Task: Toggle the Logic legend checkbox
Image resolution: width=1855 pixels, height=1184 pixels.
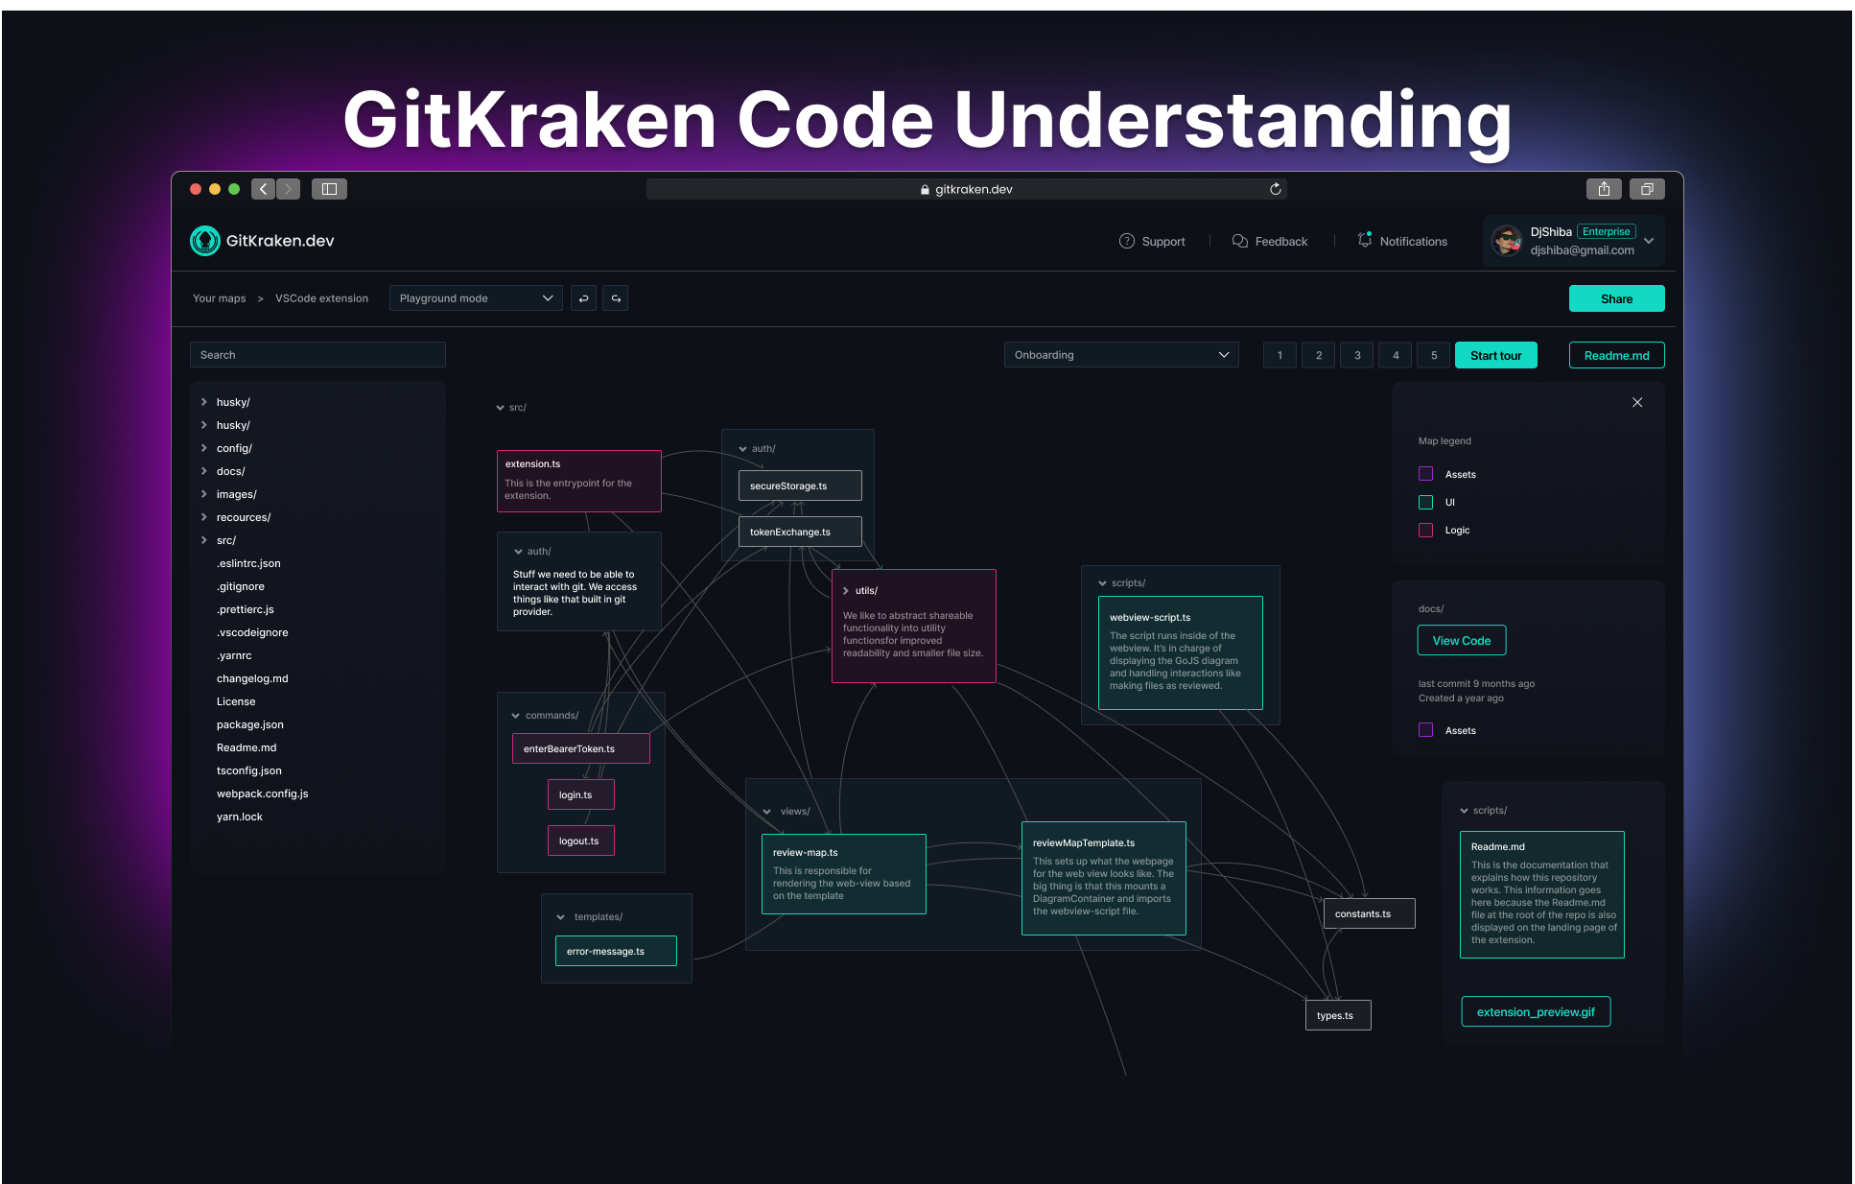Action: click(x=1425, y=530)
